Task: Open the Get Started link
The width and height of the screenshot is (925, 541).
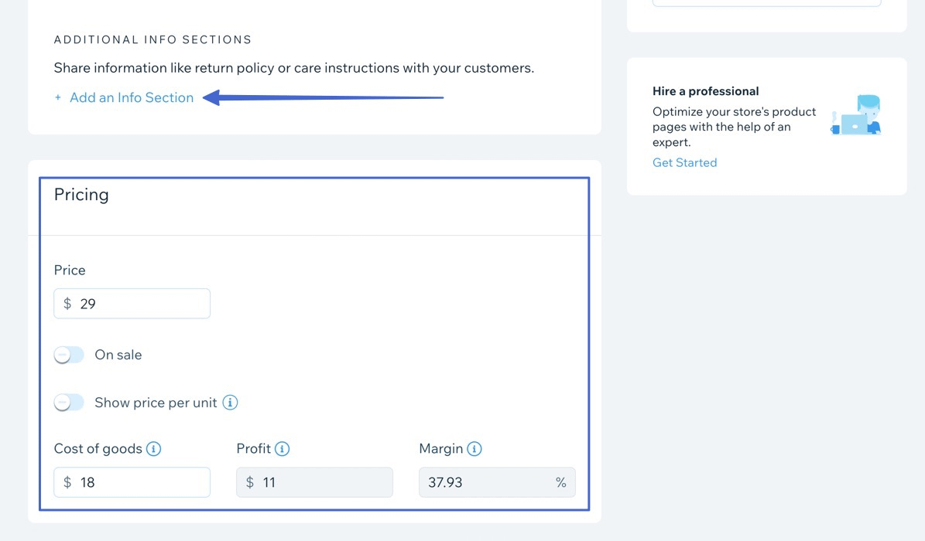Action: [x=684, y=162]
